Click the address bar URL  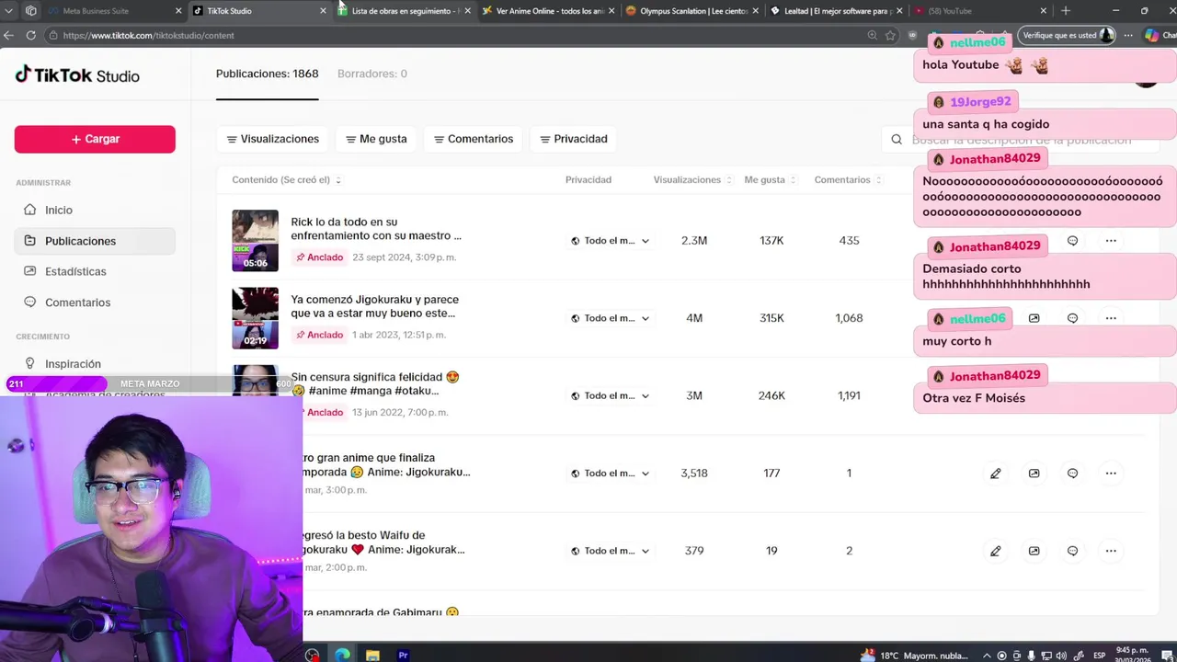[149, 35]
